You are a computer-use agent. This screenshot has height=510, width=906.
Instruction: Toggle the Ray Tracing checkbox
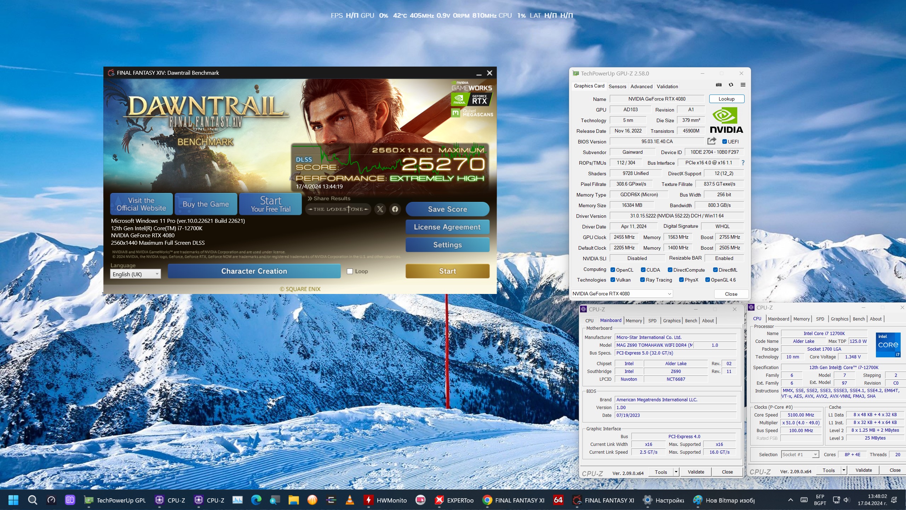642,280
